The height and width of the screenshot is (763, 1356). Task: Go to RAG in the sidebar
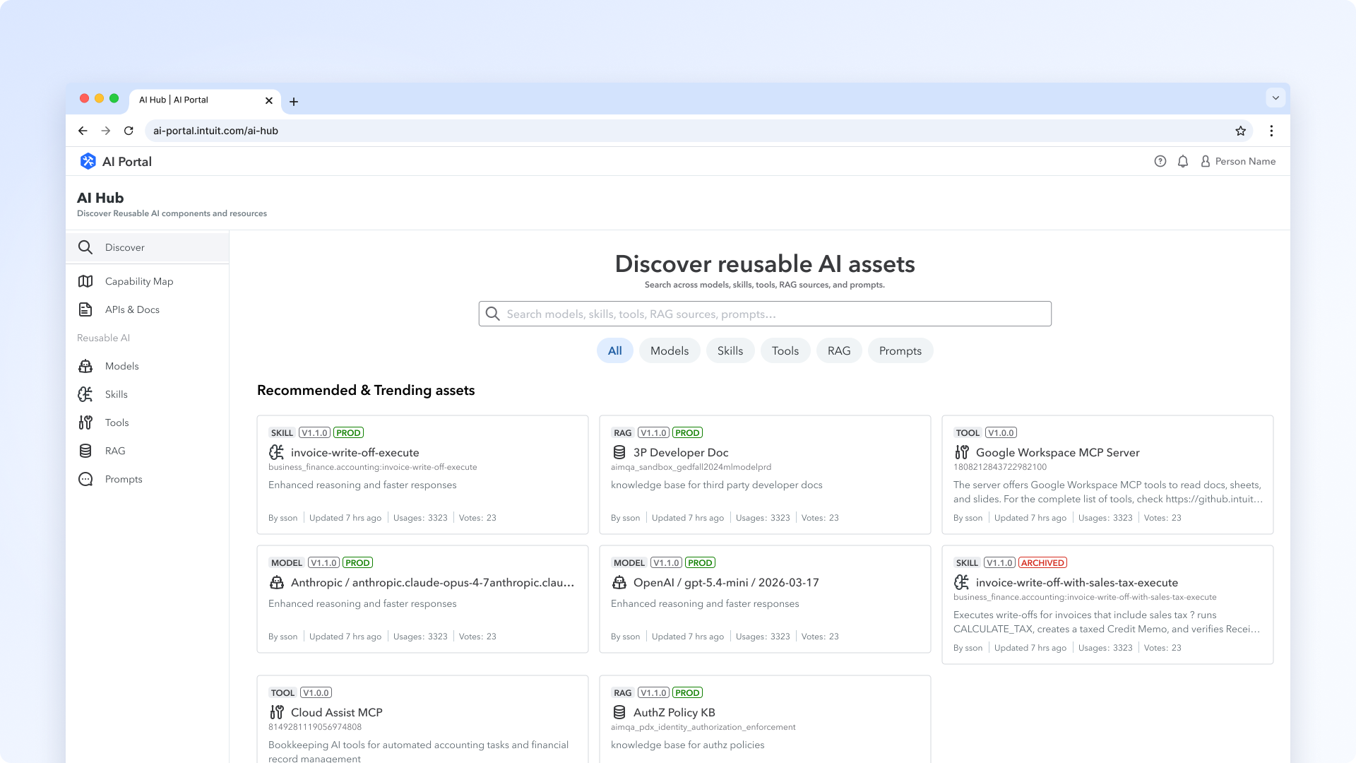[148, 451]
